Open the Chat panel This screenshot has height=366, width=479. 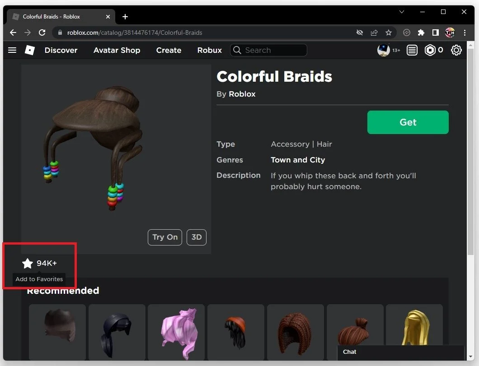point(400,352)
